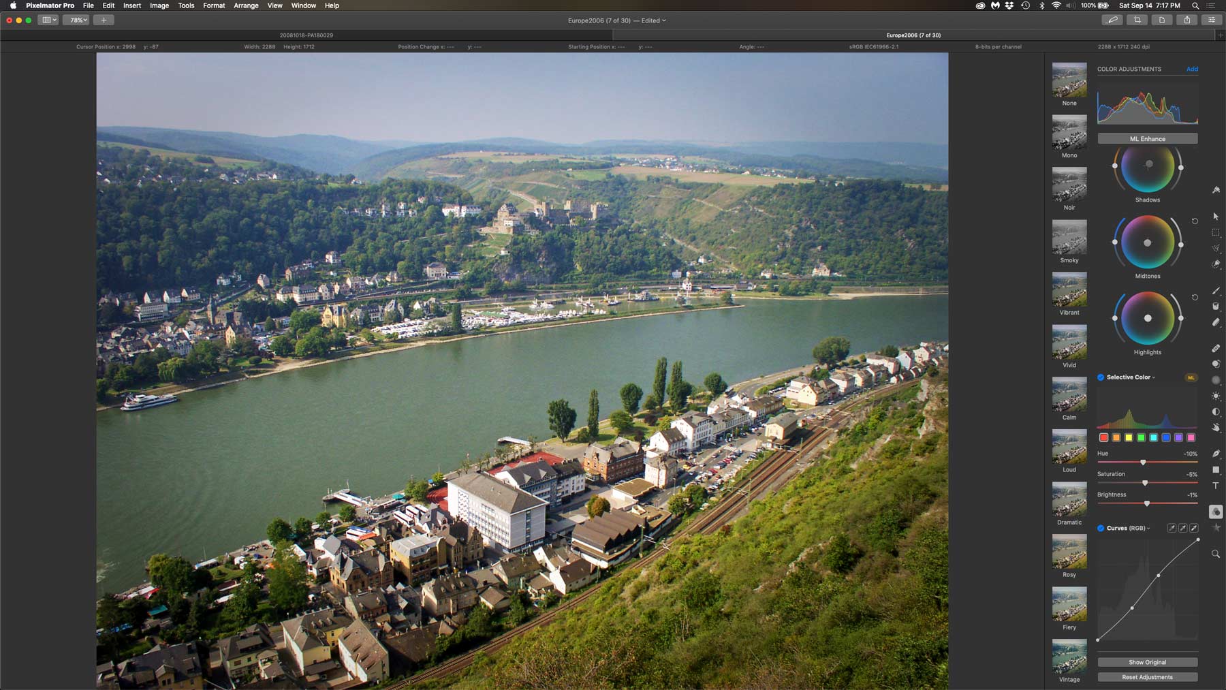Apply the Dramatic preset thumbnail
This screenshot has height=690, width=1226.
1069,499
